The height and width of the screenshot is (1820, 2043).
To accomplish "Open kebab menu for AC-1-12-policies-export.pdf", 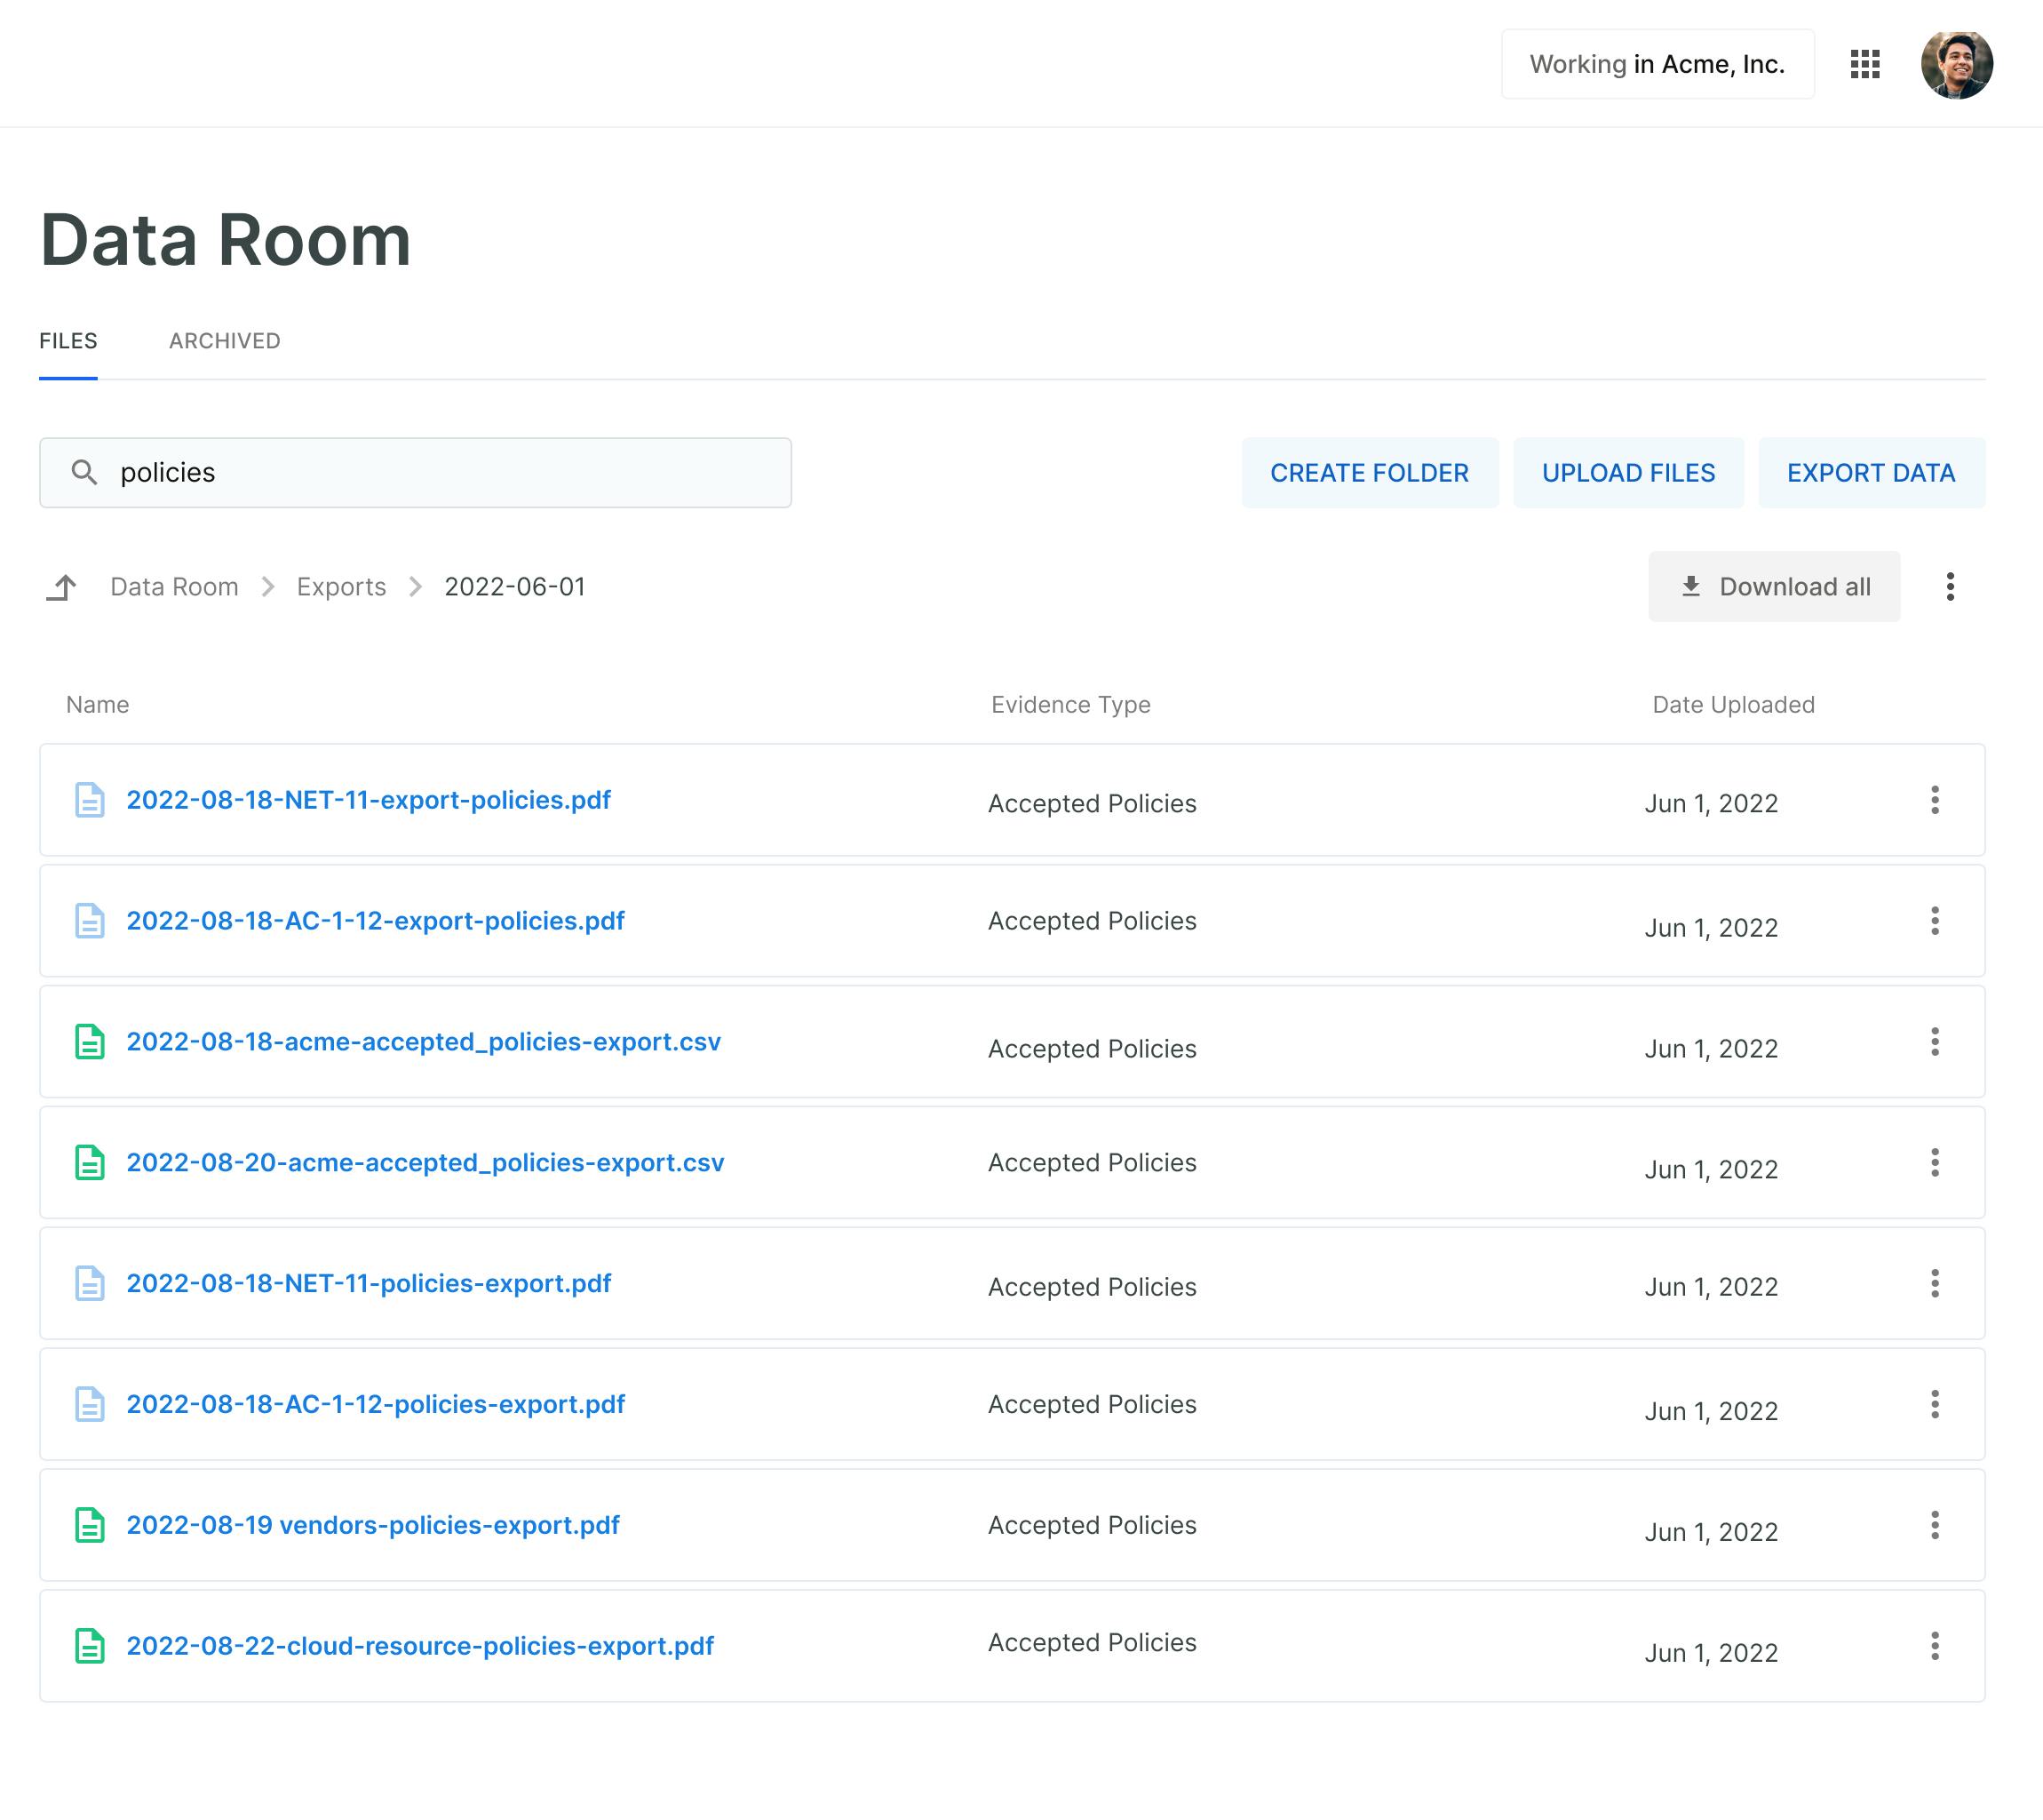I will click(1934, 1404).
